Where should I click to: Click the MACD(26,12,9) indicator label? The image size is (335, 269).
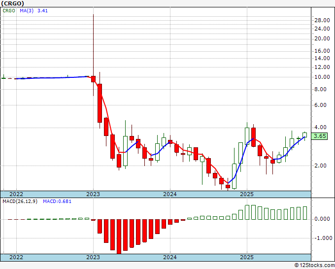(x=20, y=202)
